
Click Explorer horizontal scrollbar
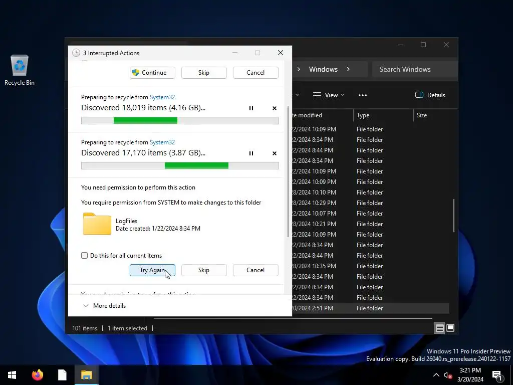pyautogui.click(x=293, y=318)
